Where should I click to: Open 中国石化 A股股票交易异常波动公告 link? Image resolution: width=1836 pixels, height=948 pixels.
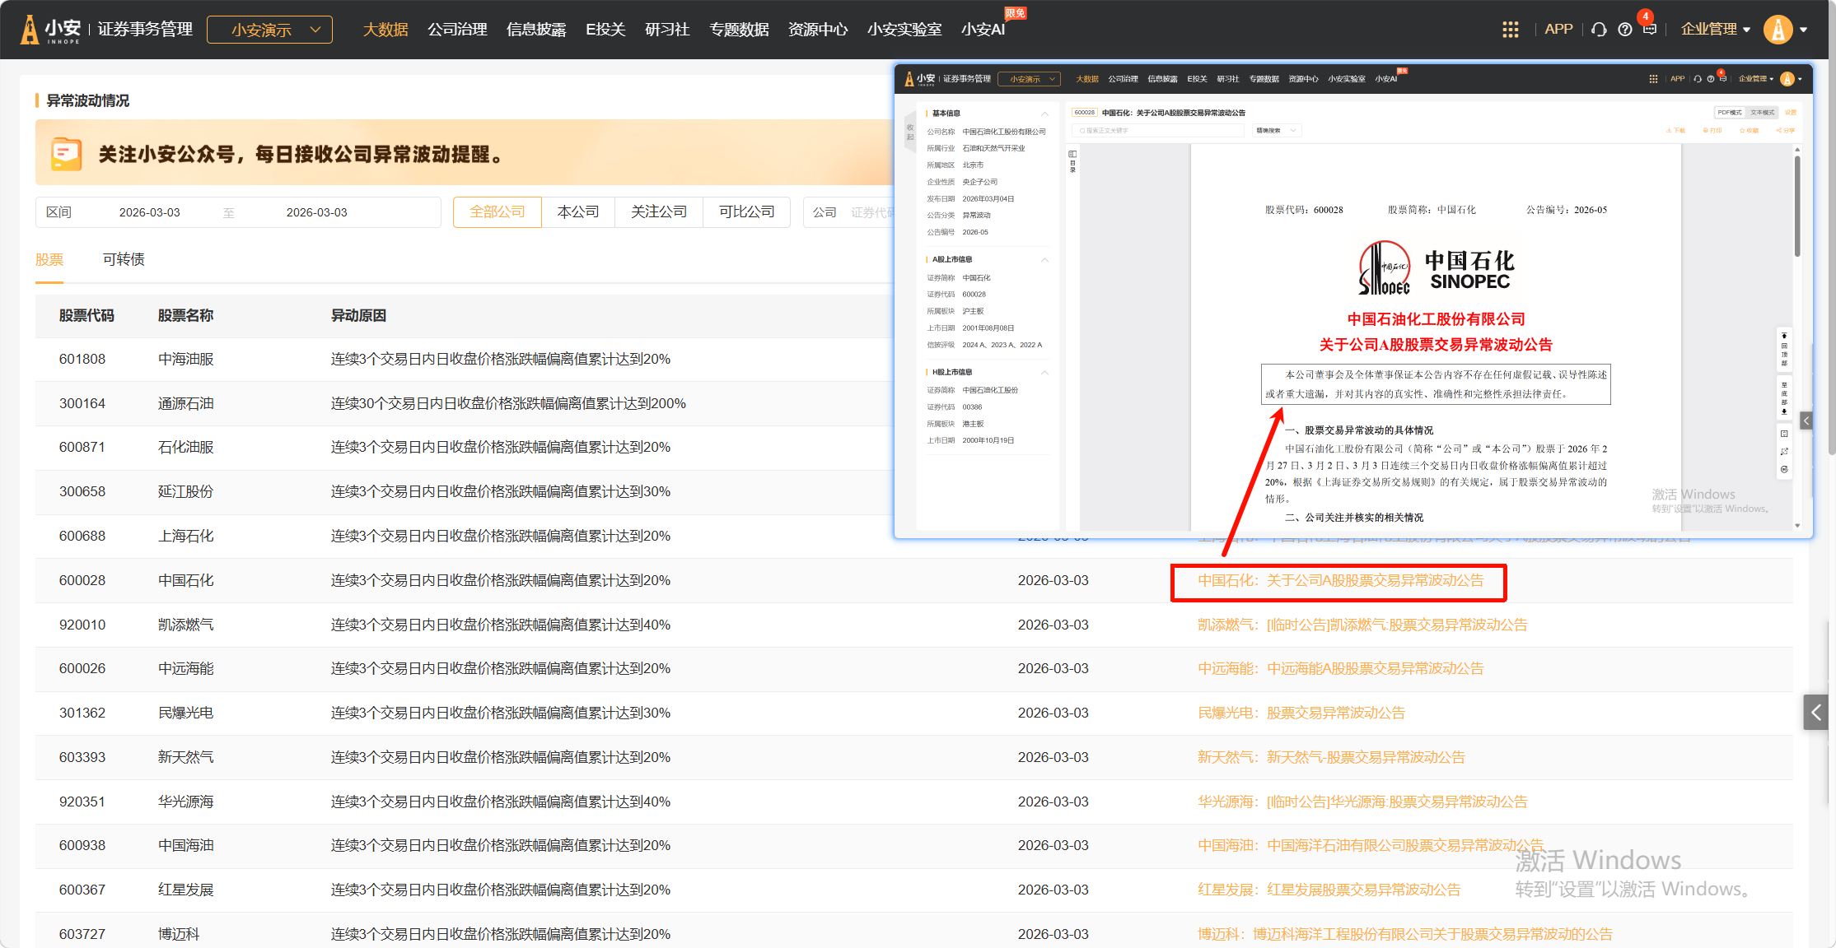1340,581
